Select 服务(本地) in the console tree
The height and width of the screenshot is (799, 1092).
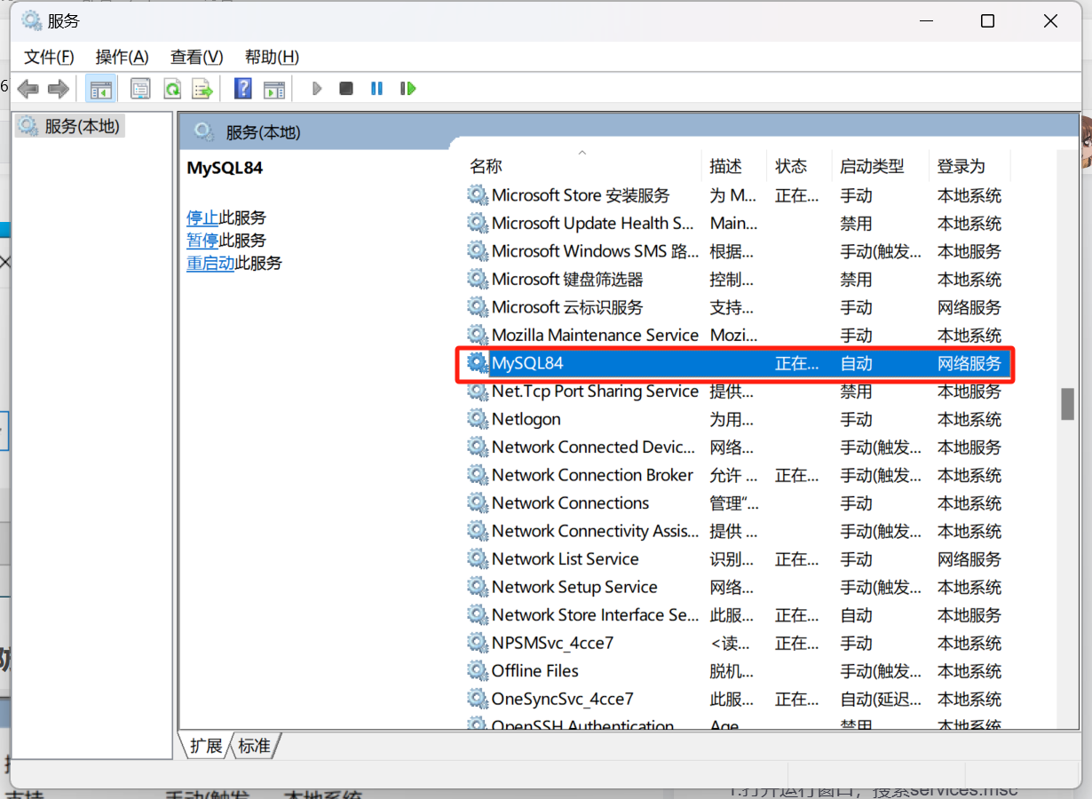(70, 126)
